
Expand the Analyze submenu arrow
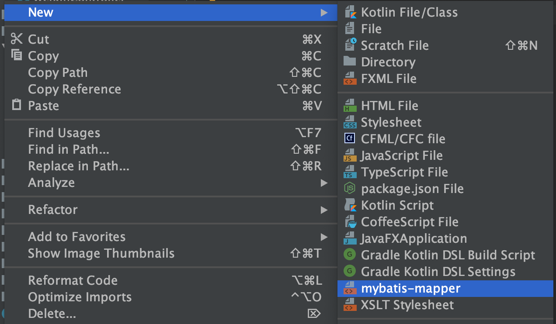(324, 183)
